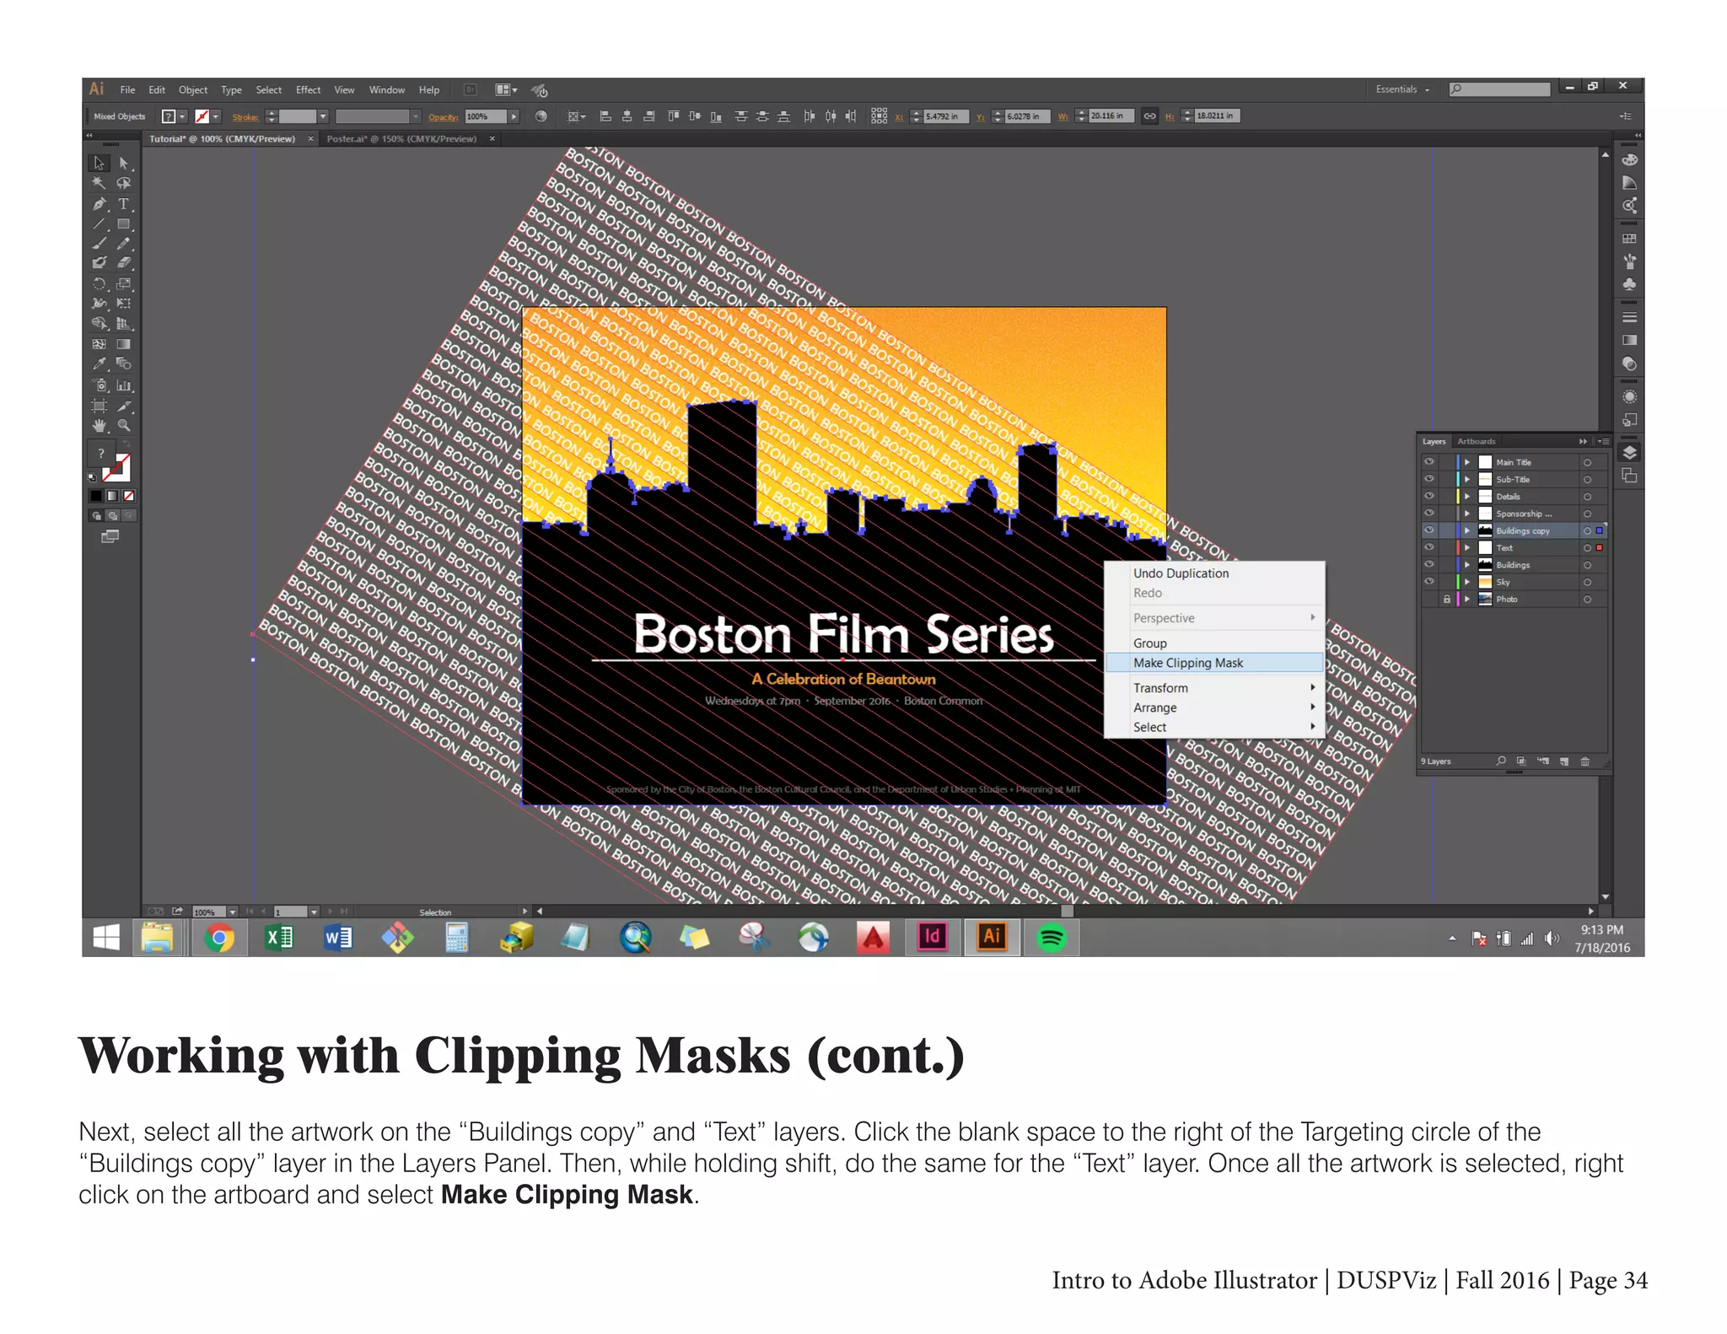Expand the Buildings copy layer
The width and height of the screenshot is (1727, 1334).
tap(1467, 530)
